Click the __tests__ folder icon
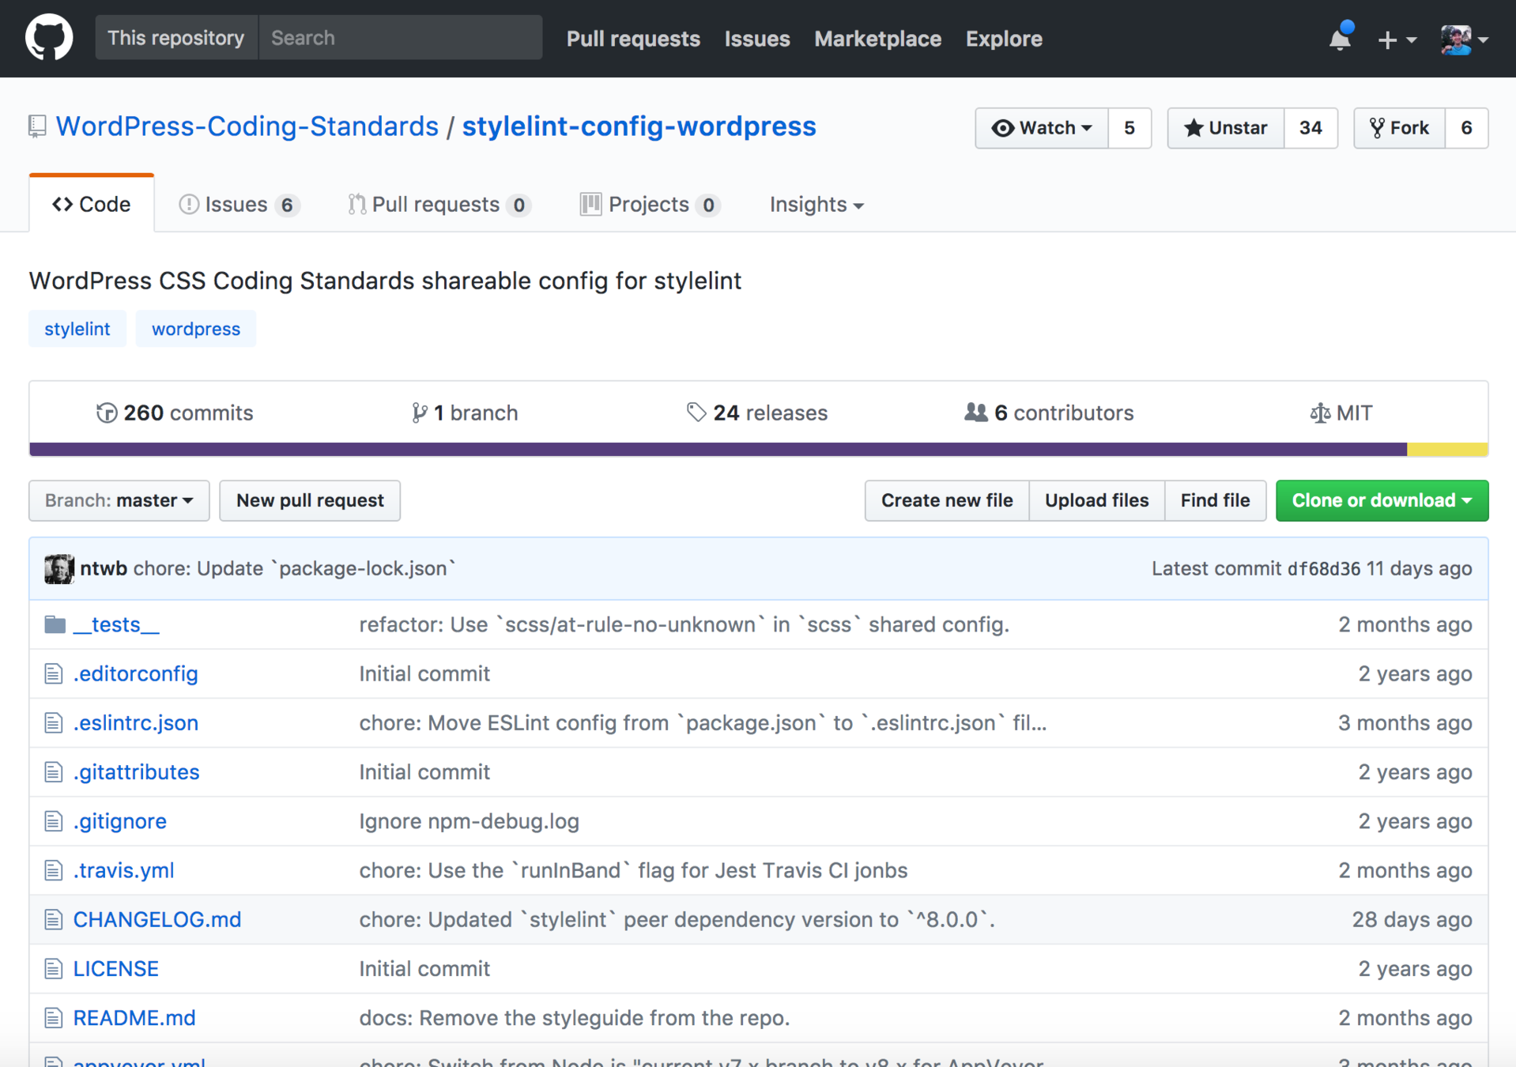Image resolution: width=1516 pixels, height=1067 pixels. [x=55, y=624]
